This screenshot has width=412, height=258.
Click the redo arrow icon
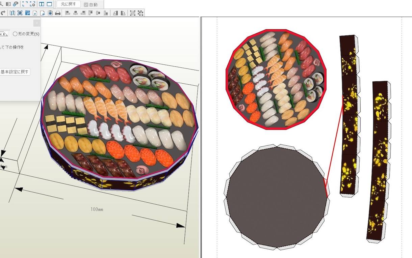click(3, 13)
